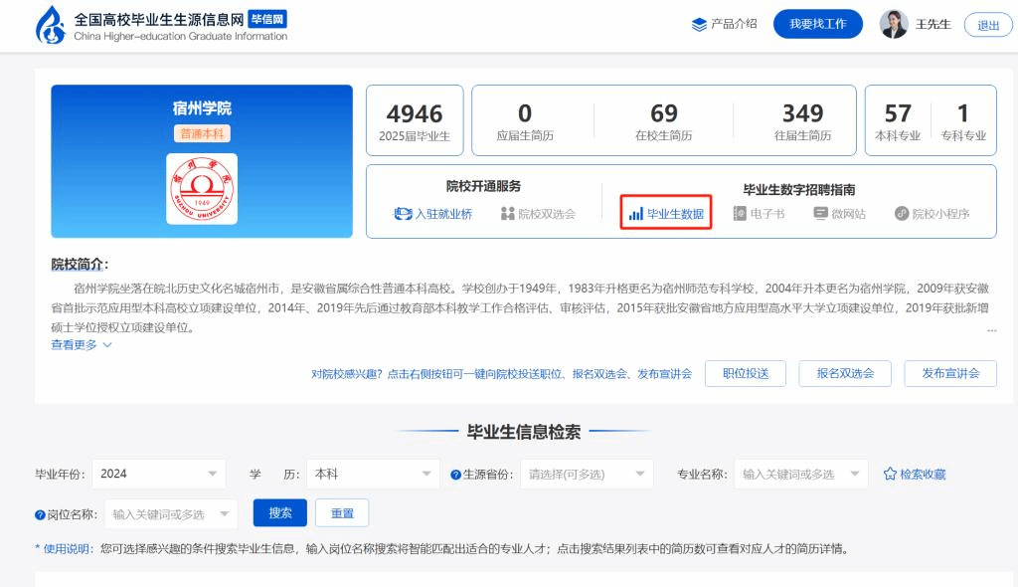Viewport: 1018px width, 587px height.
Task: Click the 院校双选会 icon
Action: click(508, 213)
